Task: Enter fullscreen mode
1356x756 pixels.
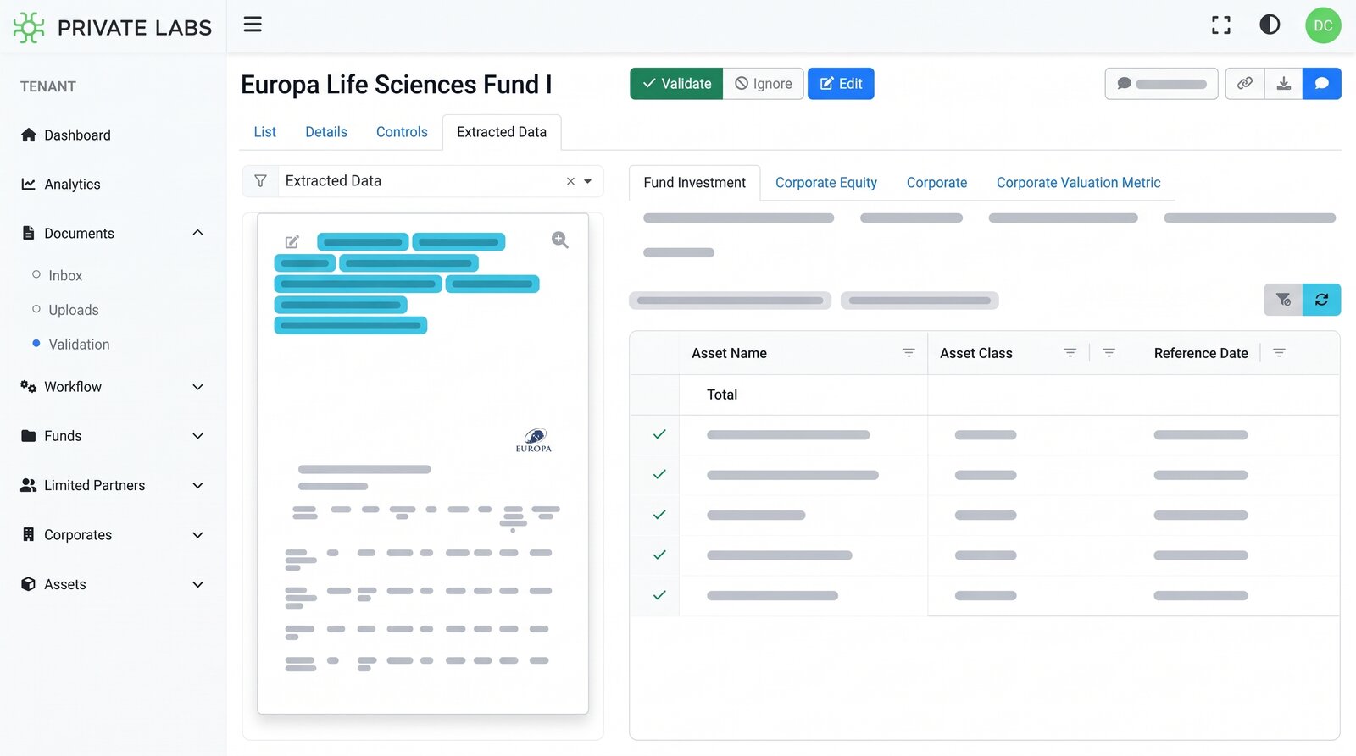Action: coord(1220,25)
